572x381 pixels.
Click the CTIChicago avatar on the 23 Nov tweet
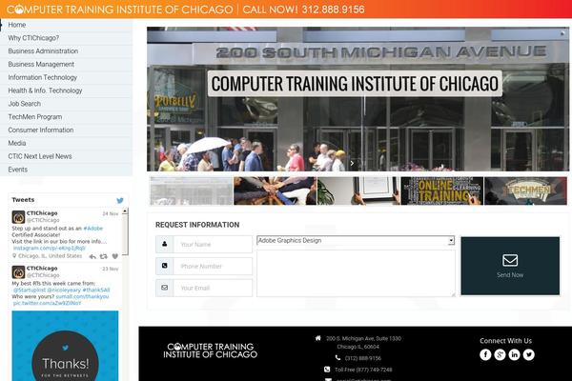tap(18, 272)
